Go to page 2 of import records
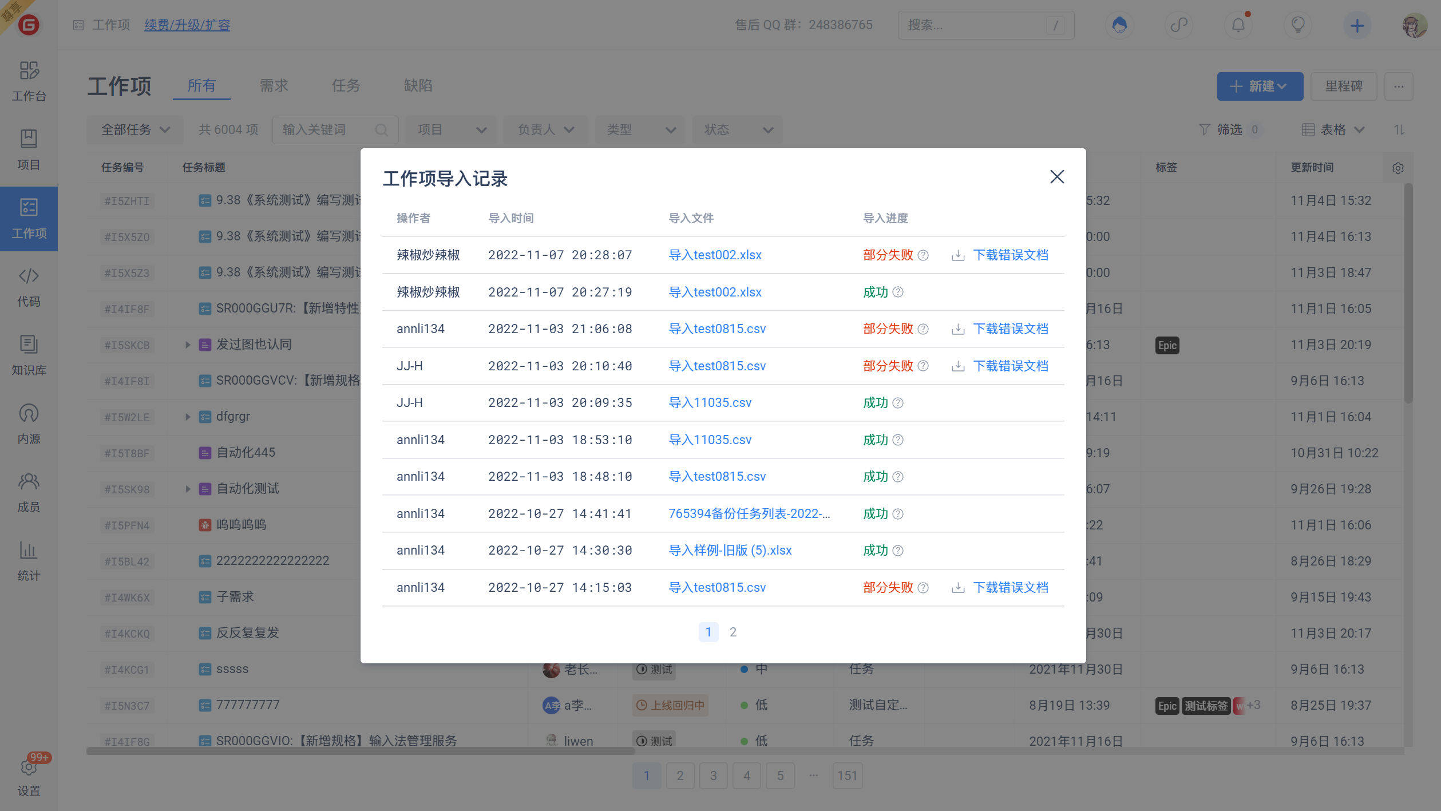The image size is (1441, 811). click(733, 632)
